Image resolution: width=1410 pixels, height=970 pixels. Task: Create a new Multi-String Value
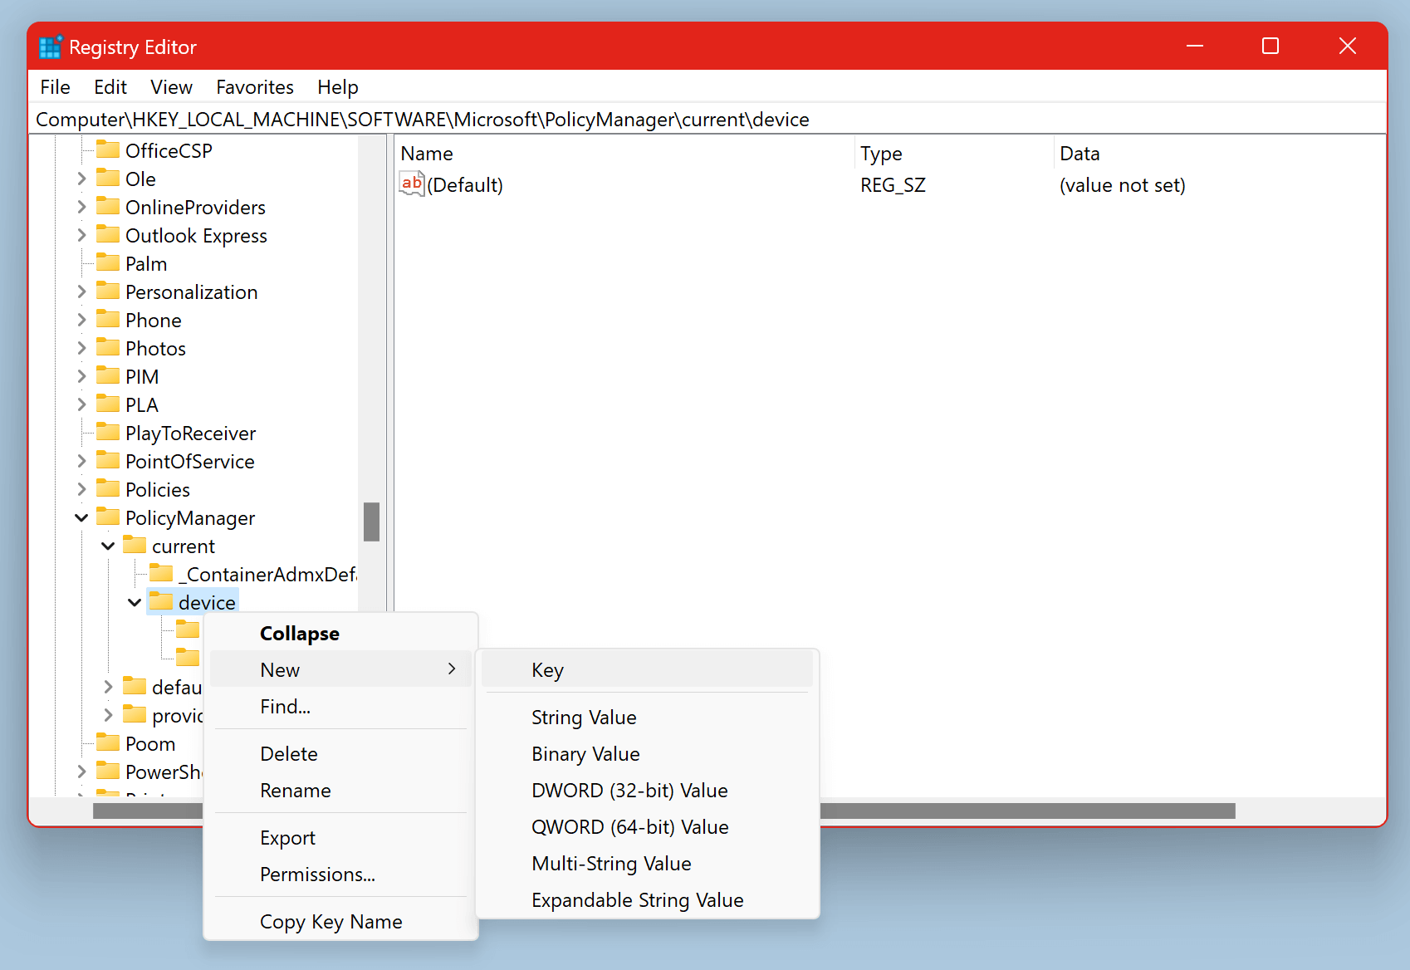tap(647, 863)
